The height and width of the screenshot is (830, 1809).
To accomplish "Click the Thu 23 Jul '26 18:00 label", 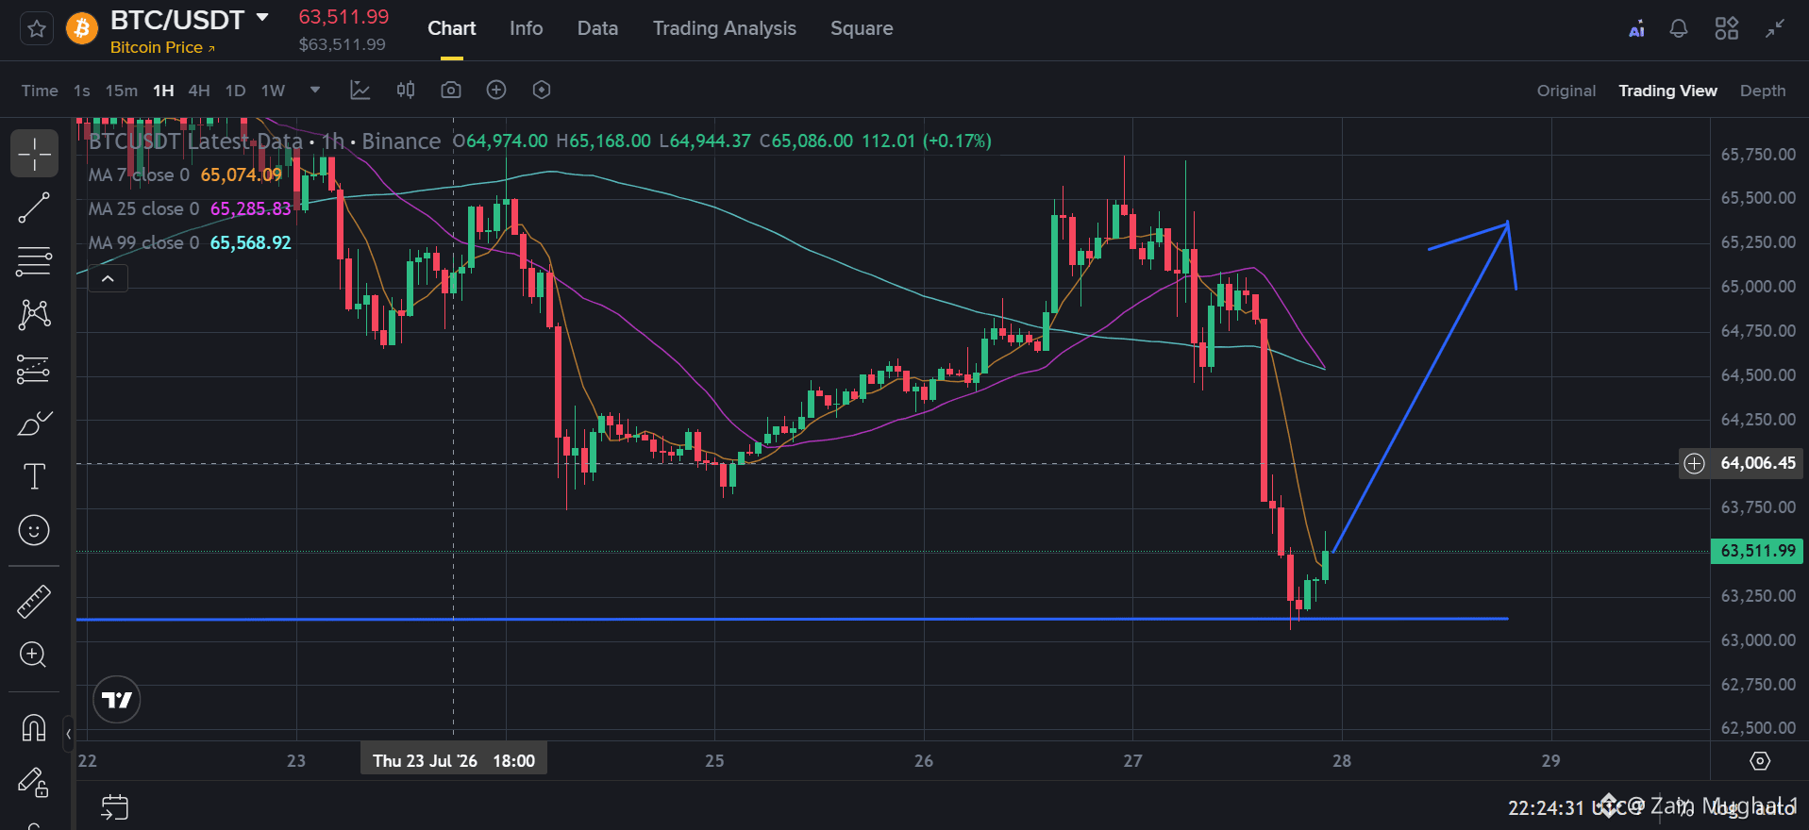I will tap(454, 760).
